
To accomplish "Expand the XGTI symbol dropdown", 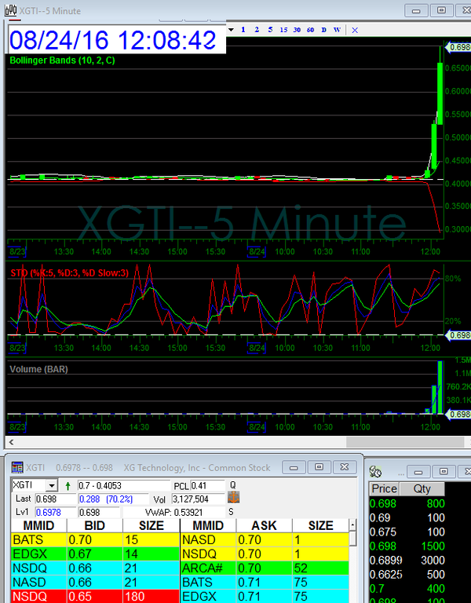I will pyautogui.click(x=52, y=486).
